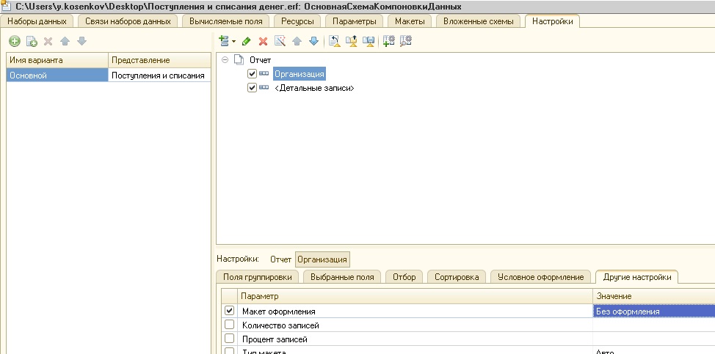
Task: Click the grouping icon beside Детальные записи
Action: pyautogui.click(x=264, y=88)
